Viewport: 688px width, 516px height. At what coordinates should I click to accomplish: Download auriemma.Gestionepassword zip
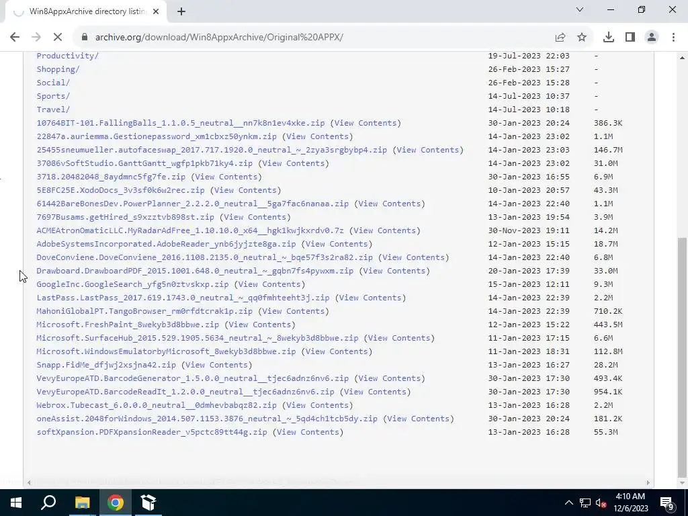pos(157,136)
